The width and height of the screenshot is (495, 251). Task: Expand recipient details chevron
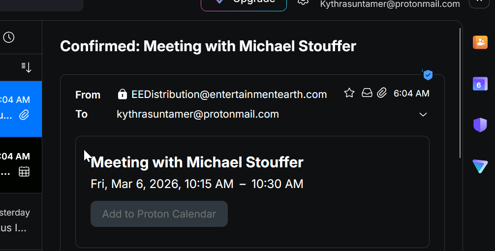point(423,115)
